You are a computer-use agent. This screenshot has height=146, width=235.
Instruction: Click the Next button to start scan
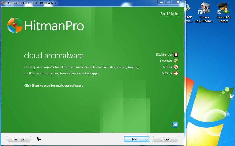(x=135, y=139)
